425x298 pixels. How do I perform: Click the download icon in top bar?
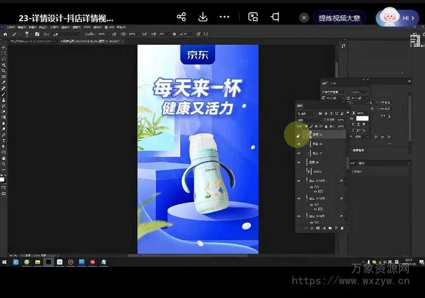click(203, 17)
